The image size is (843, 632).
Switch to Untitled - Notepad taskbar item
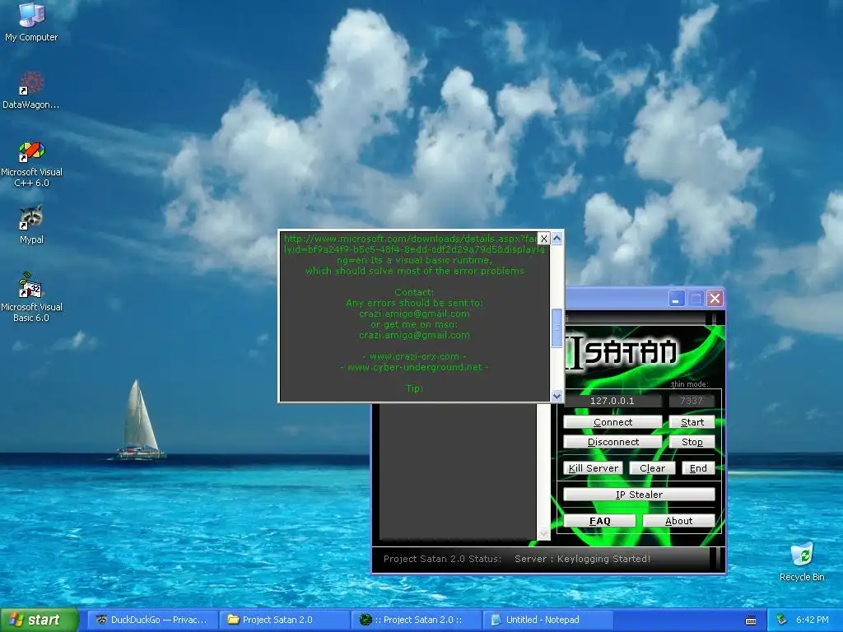click(x=549, y=620)
